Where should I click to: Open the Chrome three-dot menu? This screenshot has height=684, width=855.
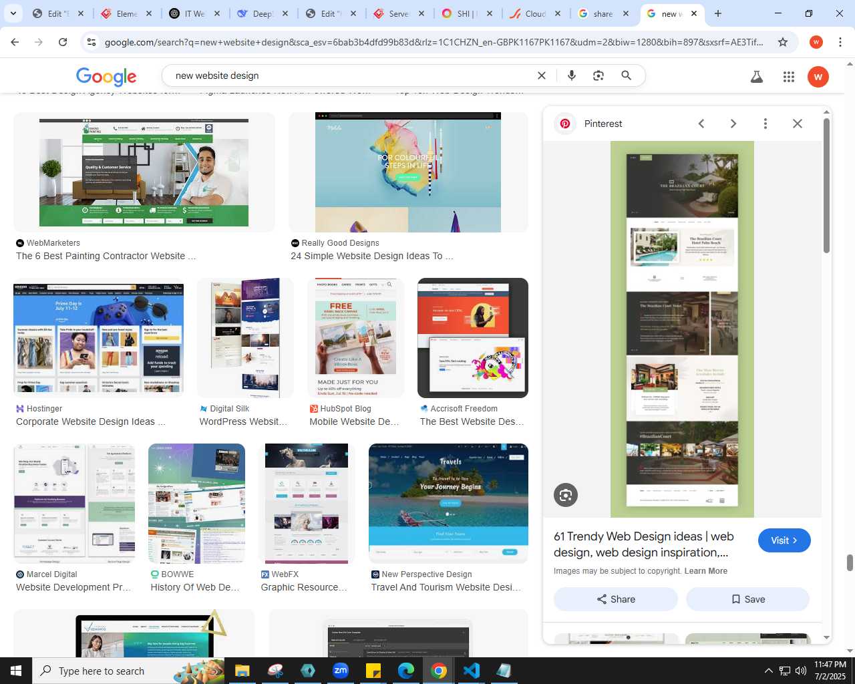click(x=840, y=42)
